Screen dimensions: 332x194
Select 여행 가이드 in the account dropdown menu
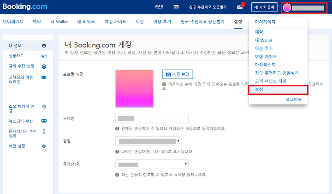(266, 57)
